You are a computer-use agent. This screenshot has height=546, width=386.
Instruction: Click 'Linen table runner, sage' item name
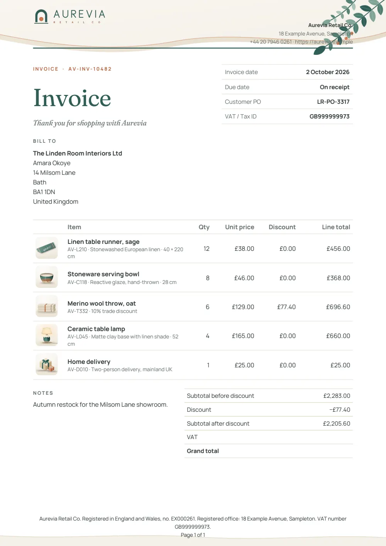(x=103, y=242)
